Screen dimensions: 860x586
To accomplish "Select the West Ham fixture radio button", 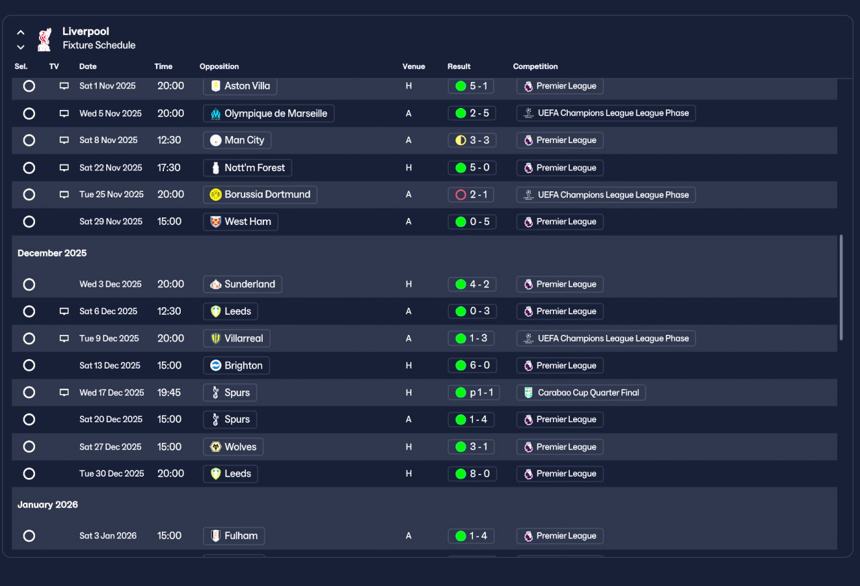I will click(x=29, y=222).
